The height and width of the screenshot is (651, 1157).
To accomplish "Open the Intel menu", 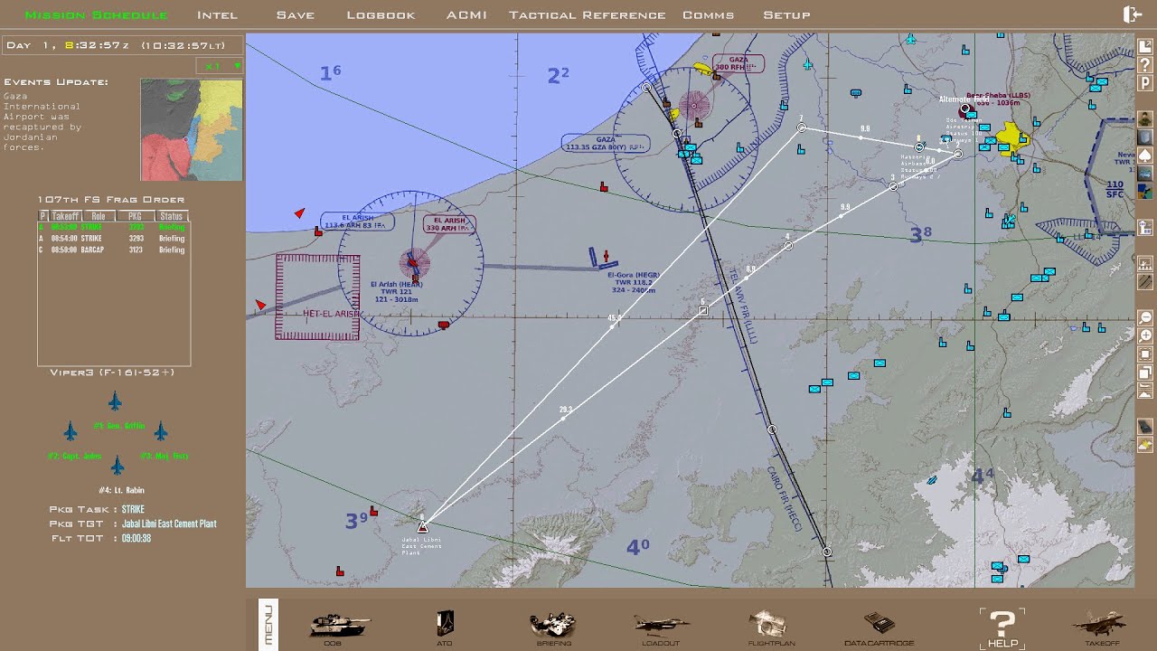I will (218, 15).
